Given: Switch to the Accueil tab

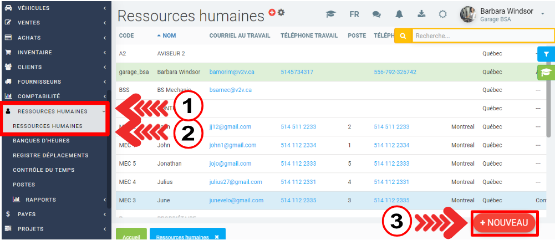Looking at the screenshot, I should pyautogui.click(x=131, y=236).
